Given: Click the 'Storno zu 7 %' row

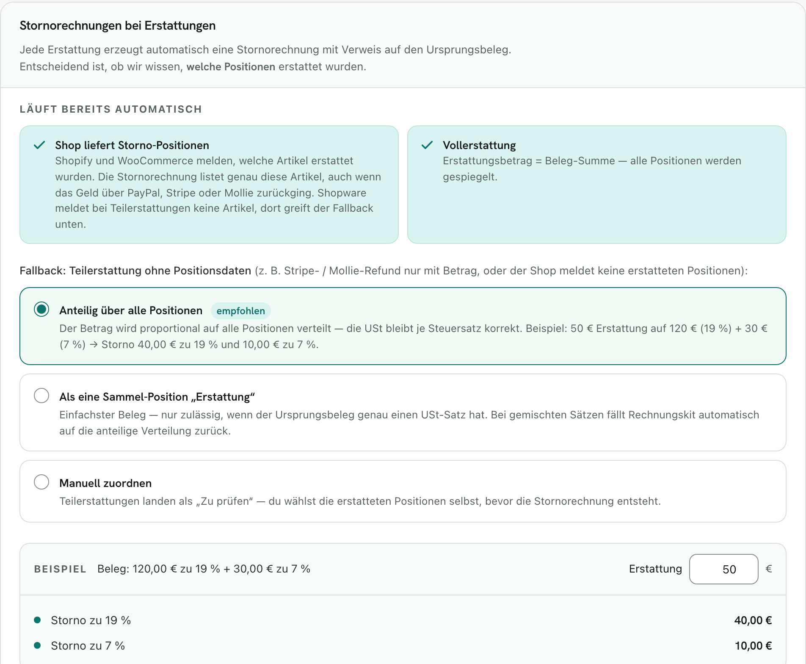Looking at the screenshot, I should pyautogui.click(x=403, y=646).
